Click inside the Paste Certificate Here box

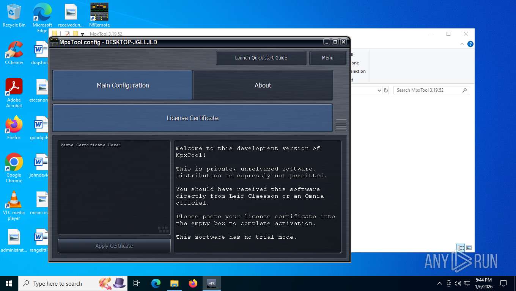pyautogui.click(x=114, y=188)
